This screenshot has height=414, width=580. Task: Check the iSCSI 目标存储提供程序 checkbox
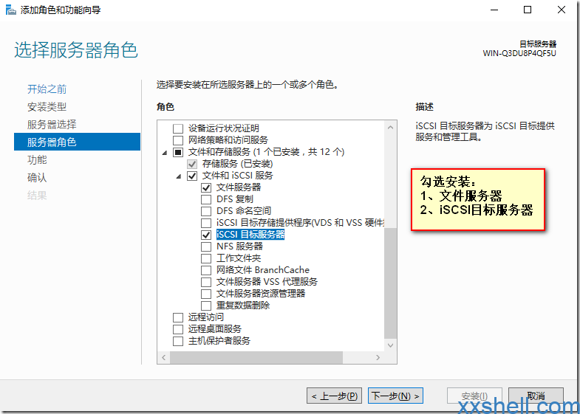[206, 223]
